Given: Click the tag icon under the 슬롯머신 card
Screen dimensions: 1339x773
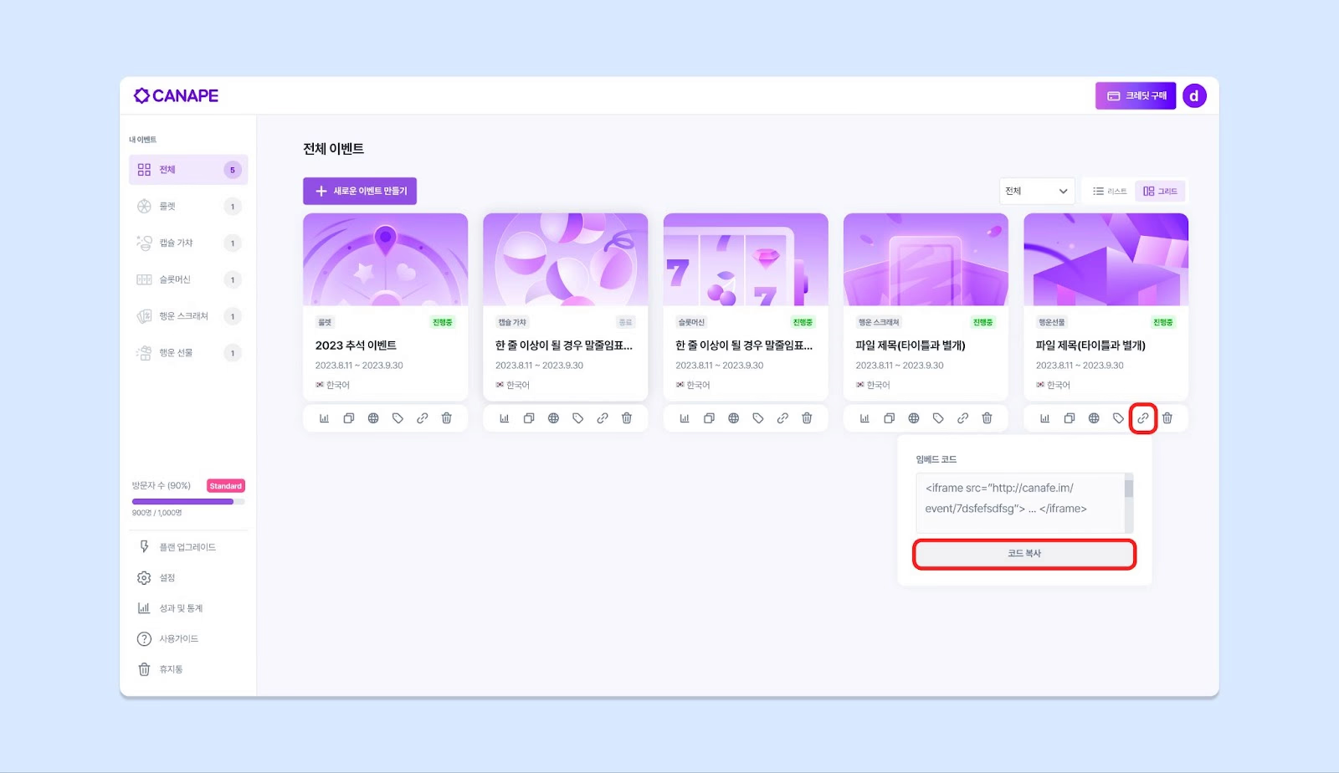Looking at the screenshot, I should (x=758, y=418).
